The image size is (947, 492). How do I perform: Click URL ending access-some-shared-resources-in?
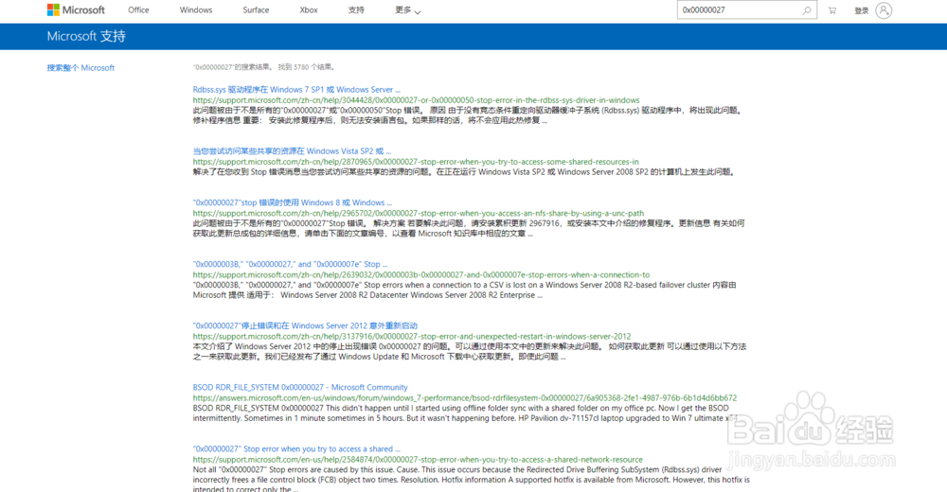click(x=416, y=162)
